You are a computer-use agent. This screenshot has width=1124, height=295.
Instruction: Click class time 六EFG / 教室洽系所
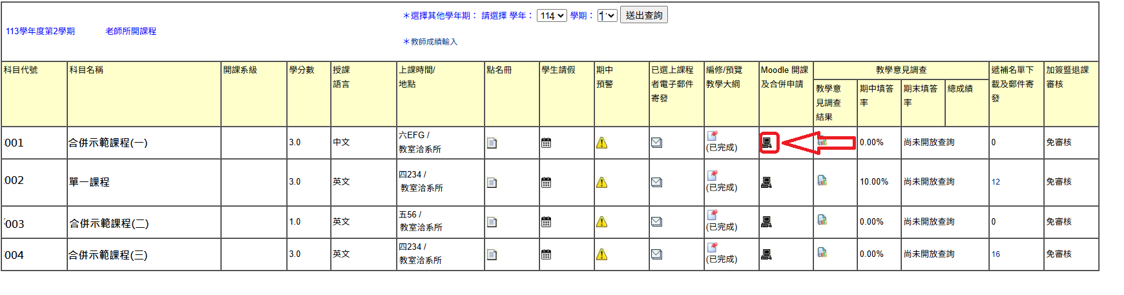click(420, 142)
